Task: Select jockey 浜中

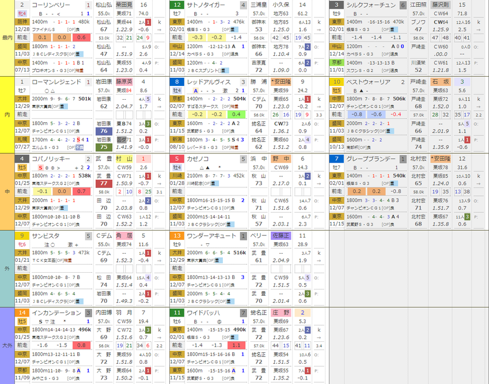Action: [x=259, y=159]
